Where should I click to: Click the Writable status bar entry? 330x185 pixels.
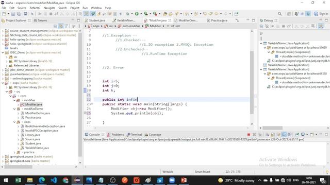(168, 172)
